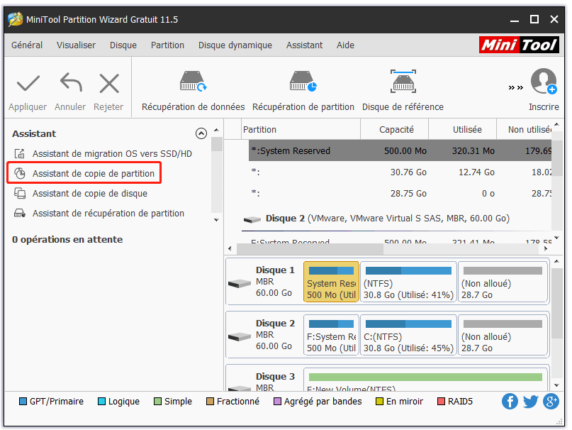The height and width of the screenshot is (430, 572).
Task: Select the System Reserved partition row
Action: coord(400,150)
